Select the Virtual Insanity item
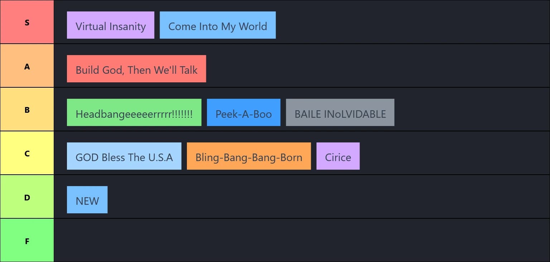Image resolution: width=550 pixels, height=262 pixels. 111,25
